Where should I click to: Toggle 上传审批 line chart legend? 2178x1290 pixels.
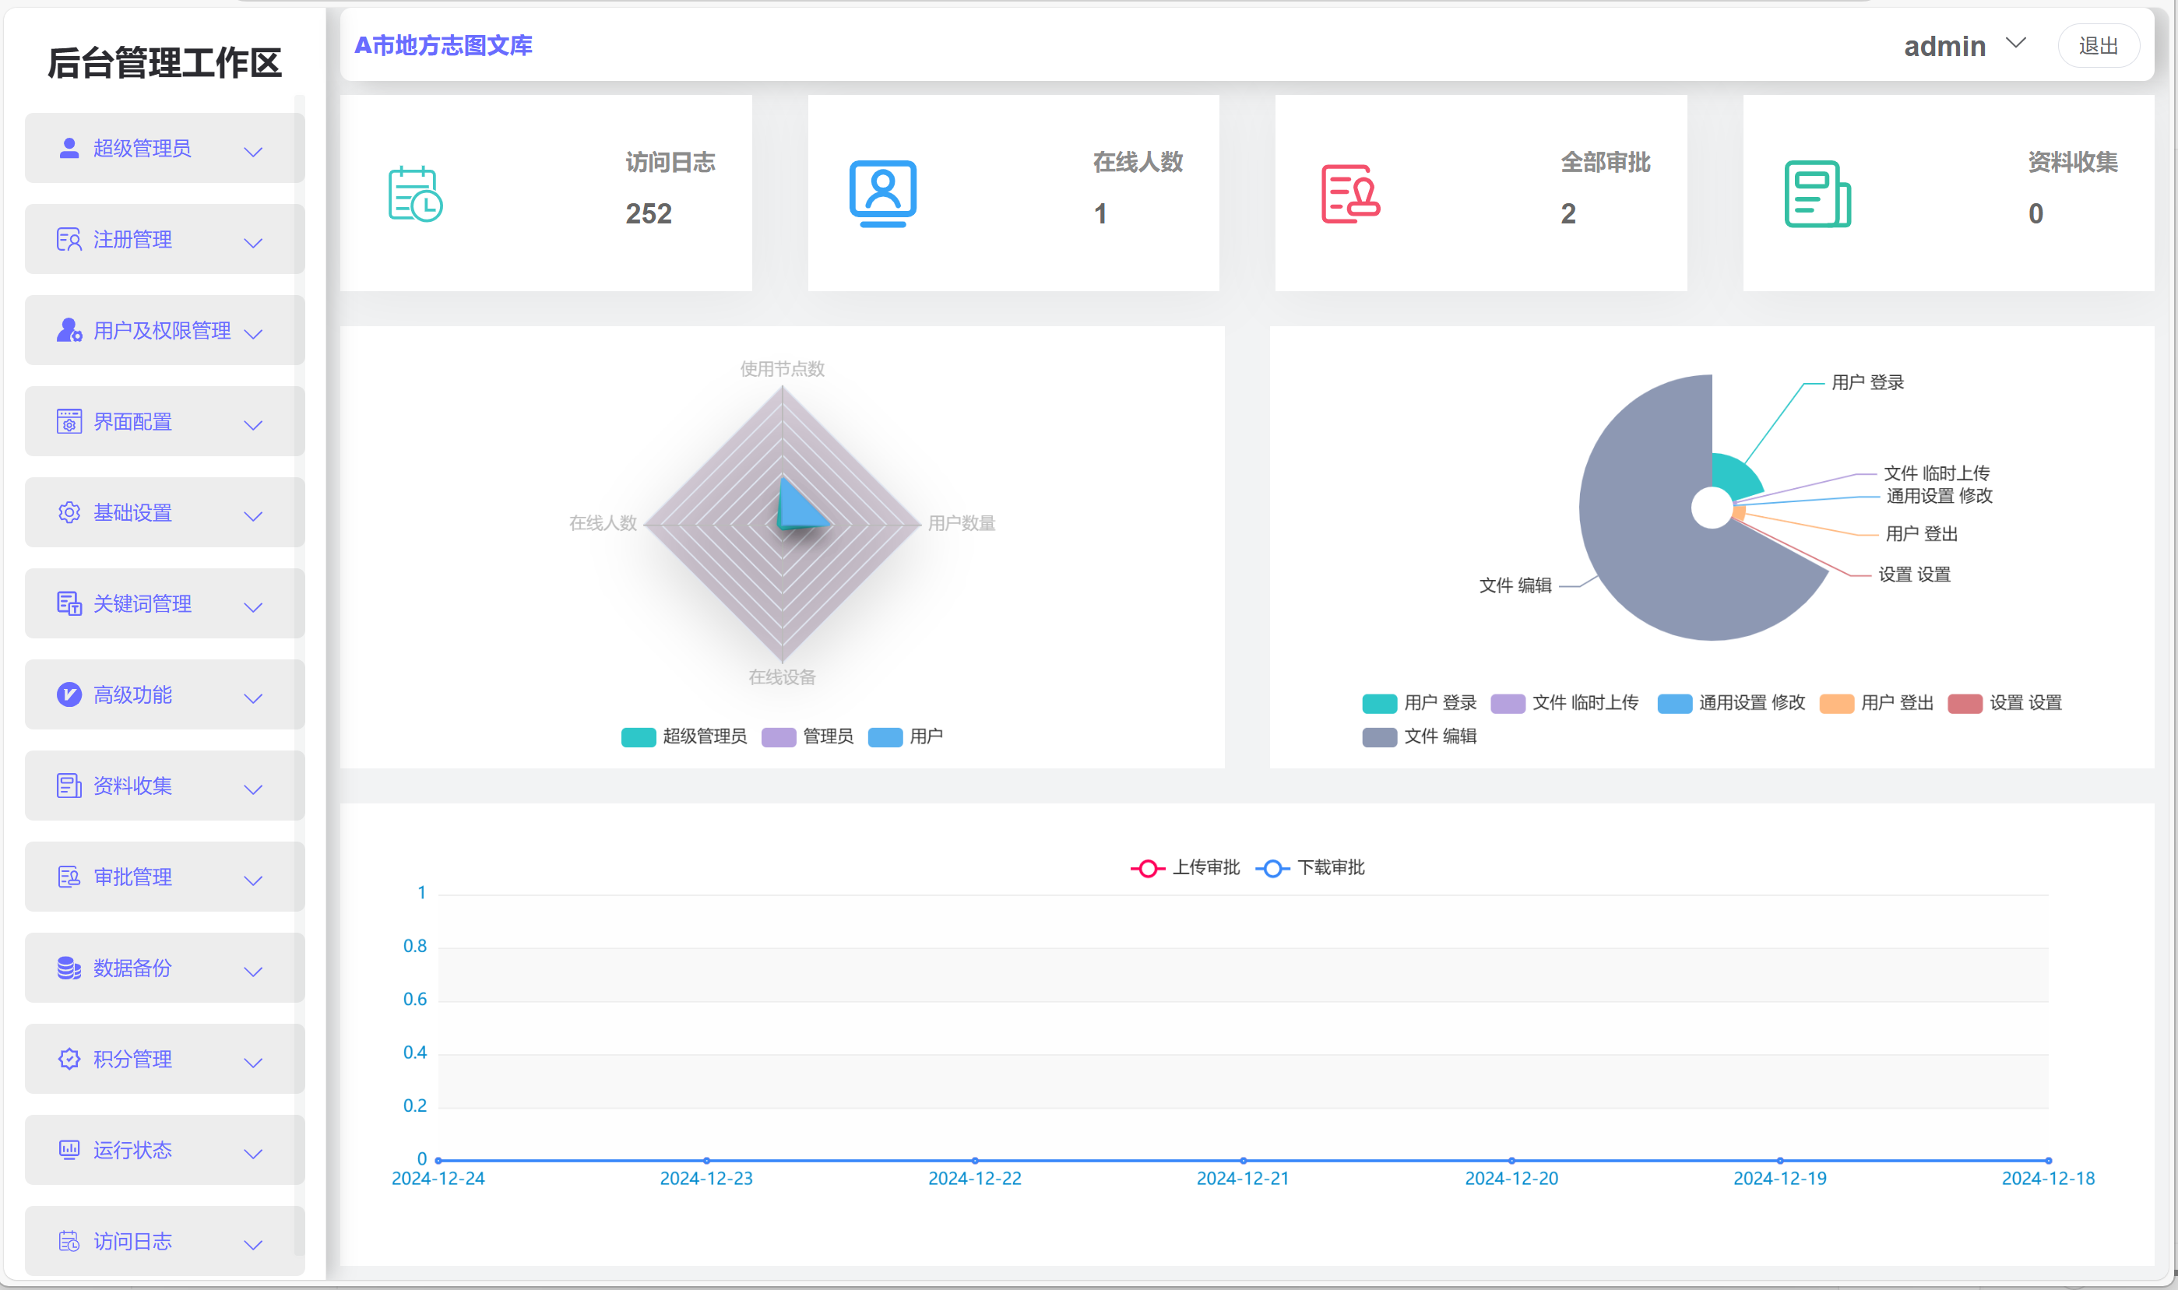coord(1185,868)
